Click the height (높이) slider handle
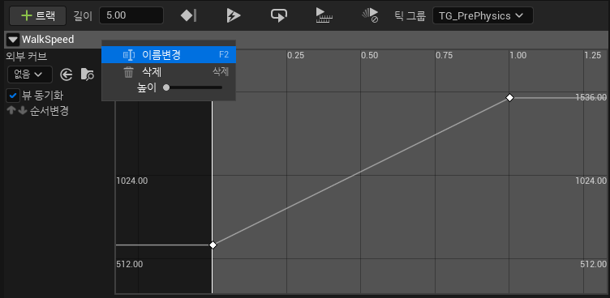This screenshot has height=298, width=610. click(x=166, y=87)
